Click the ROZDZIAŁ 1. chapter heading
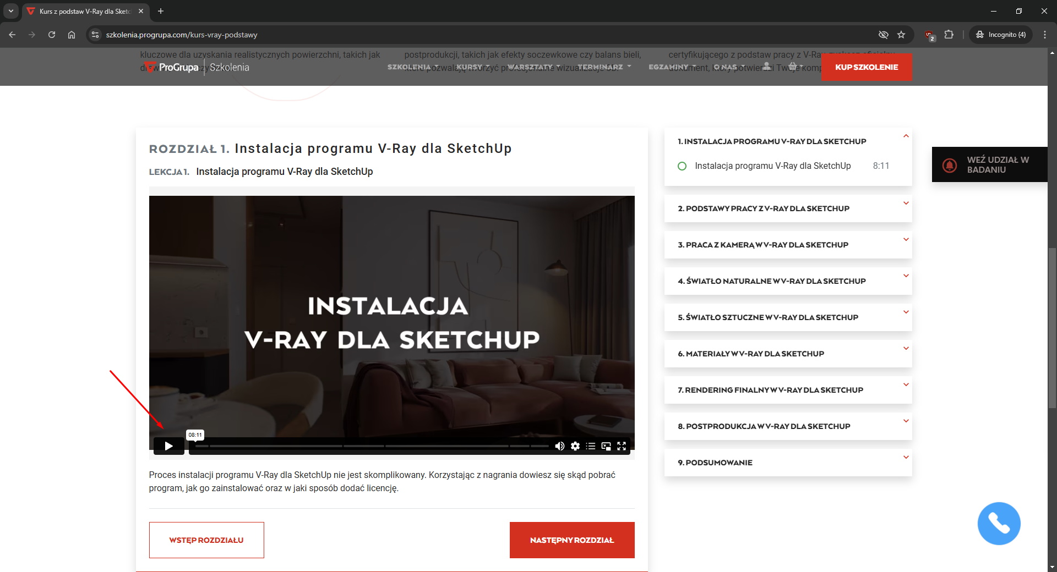Screen dimensions: 1057x572 point(189,149)
